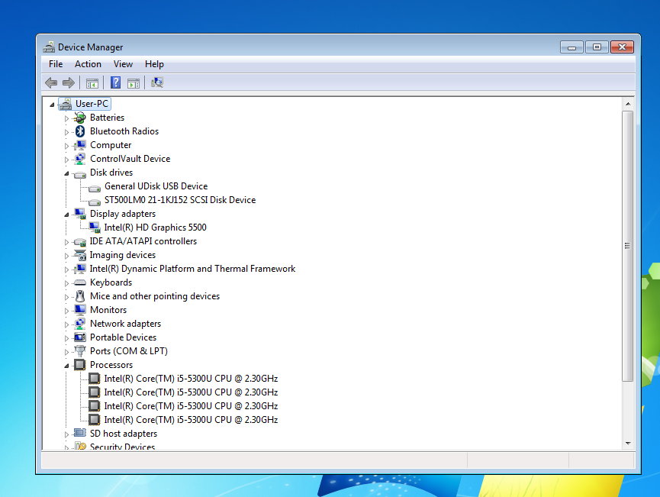Expand the Batteries node

tap(66, 118)
